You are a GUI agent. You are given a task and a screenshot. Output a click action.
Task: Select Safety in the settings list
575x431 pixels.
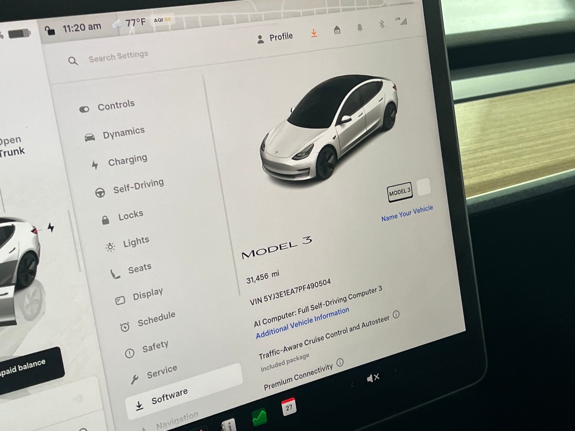click(x=147, y=349)
